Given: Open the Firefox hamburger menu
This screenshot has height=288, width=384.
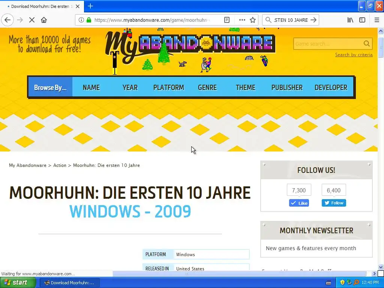Looking at the screenshot, I should [376, 20].
